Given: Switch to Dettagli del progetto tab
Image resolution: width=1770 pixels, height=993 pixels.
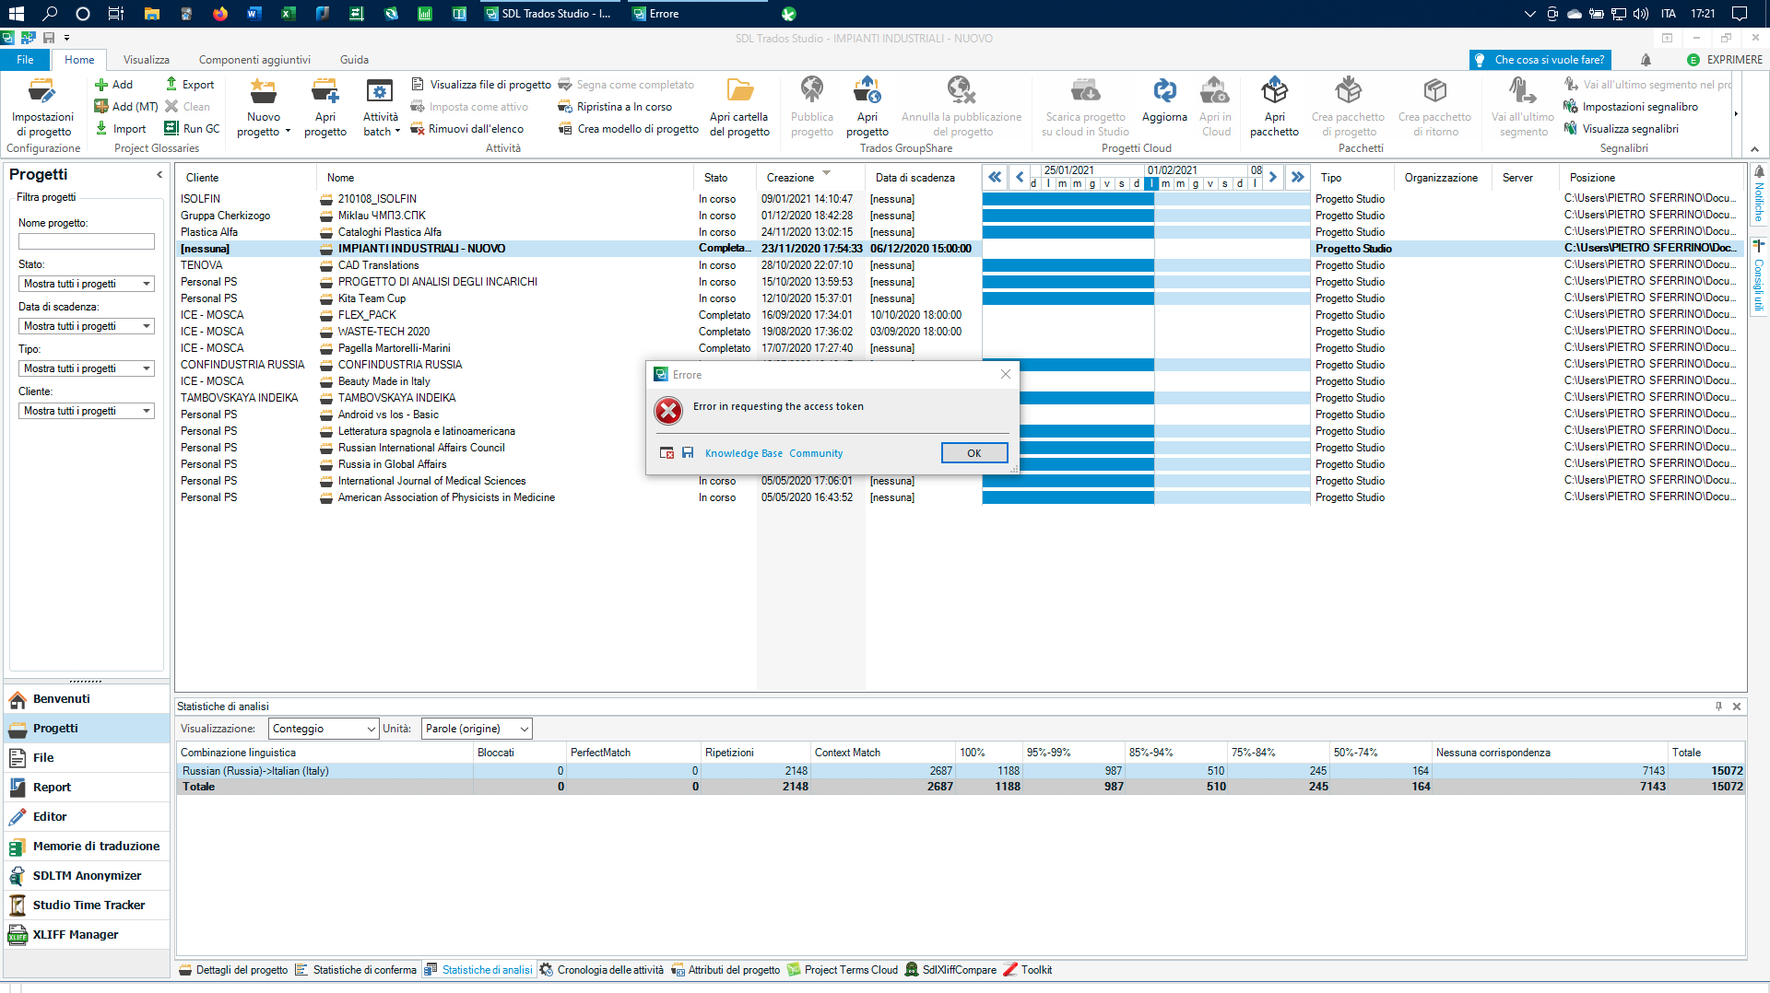Looking at the screenshot, I should (233, 970).
